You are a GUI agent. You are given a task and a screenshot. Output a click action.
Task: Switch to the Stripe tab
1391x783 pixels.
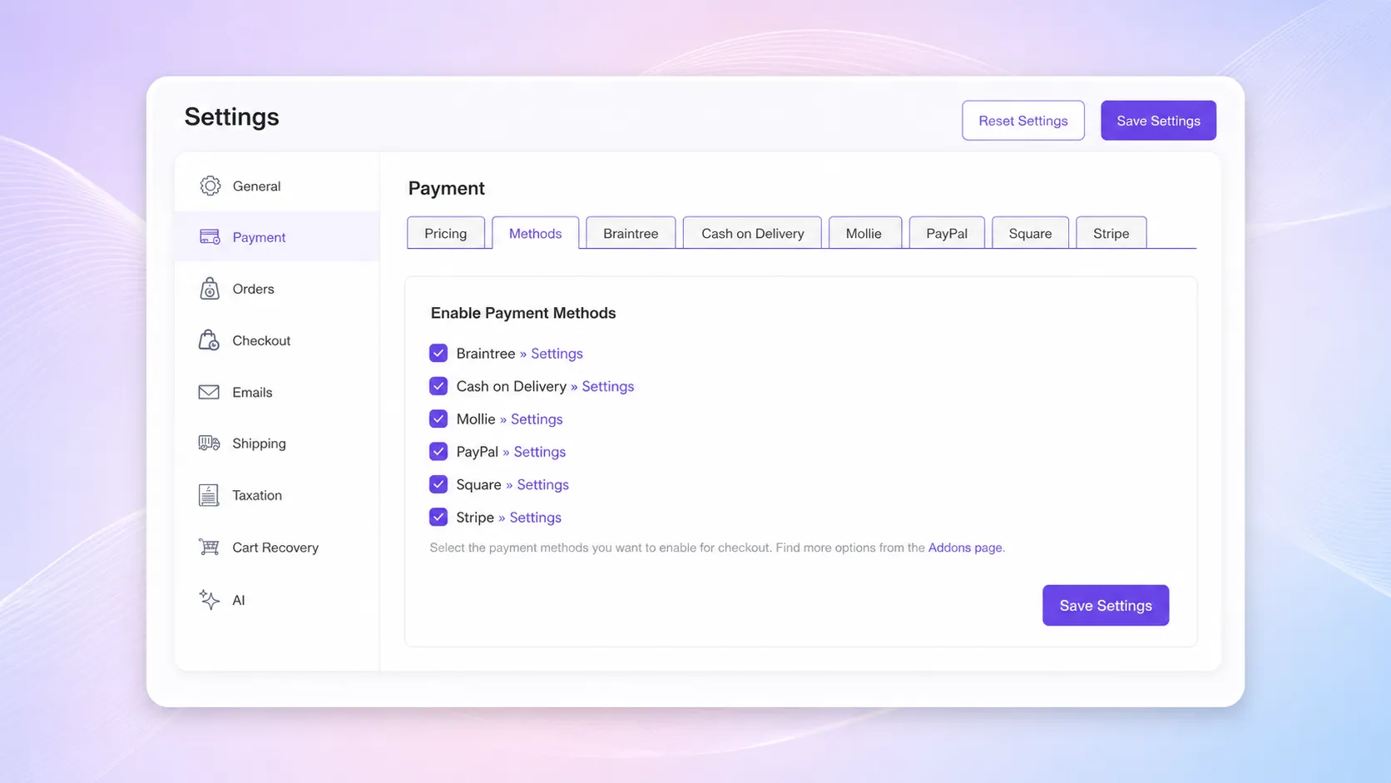1111,233
